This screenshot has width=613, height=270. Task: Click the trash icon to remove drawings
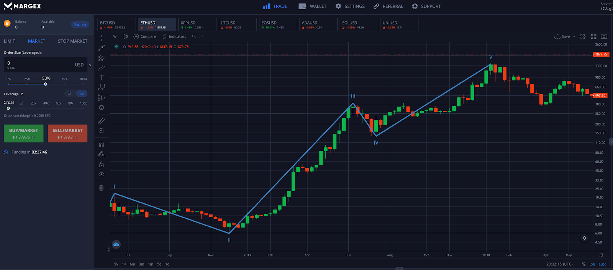pos(102,188)
